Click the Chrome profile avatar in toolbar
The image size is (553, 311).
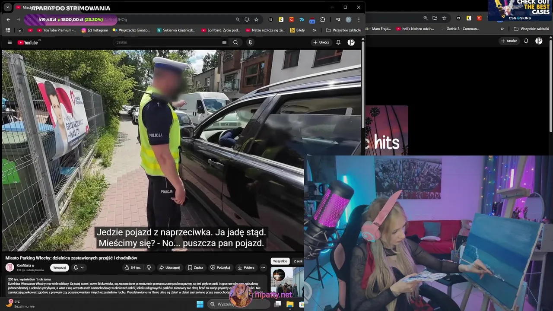pyautogui.click(x=349, y=19)
